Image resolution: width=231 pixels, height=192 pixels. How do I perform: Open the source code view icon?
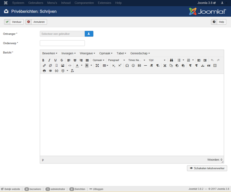pyautogui.click(x=70, y=65)
